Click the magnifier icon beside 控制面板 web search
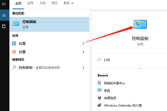 tap(14, 68)
